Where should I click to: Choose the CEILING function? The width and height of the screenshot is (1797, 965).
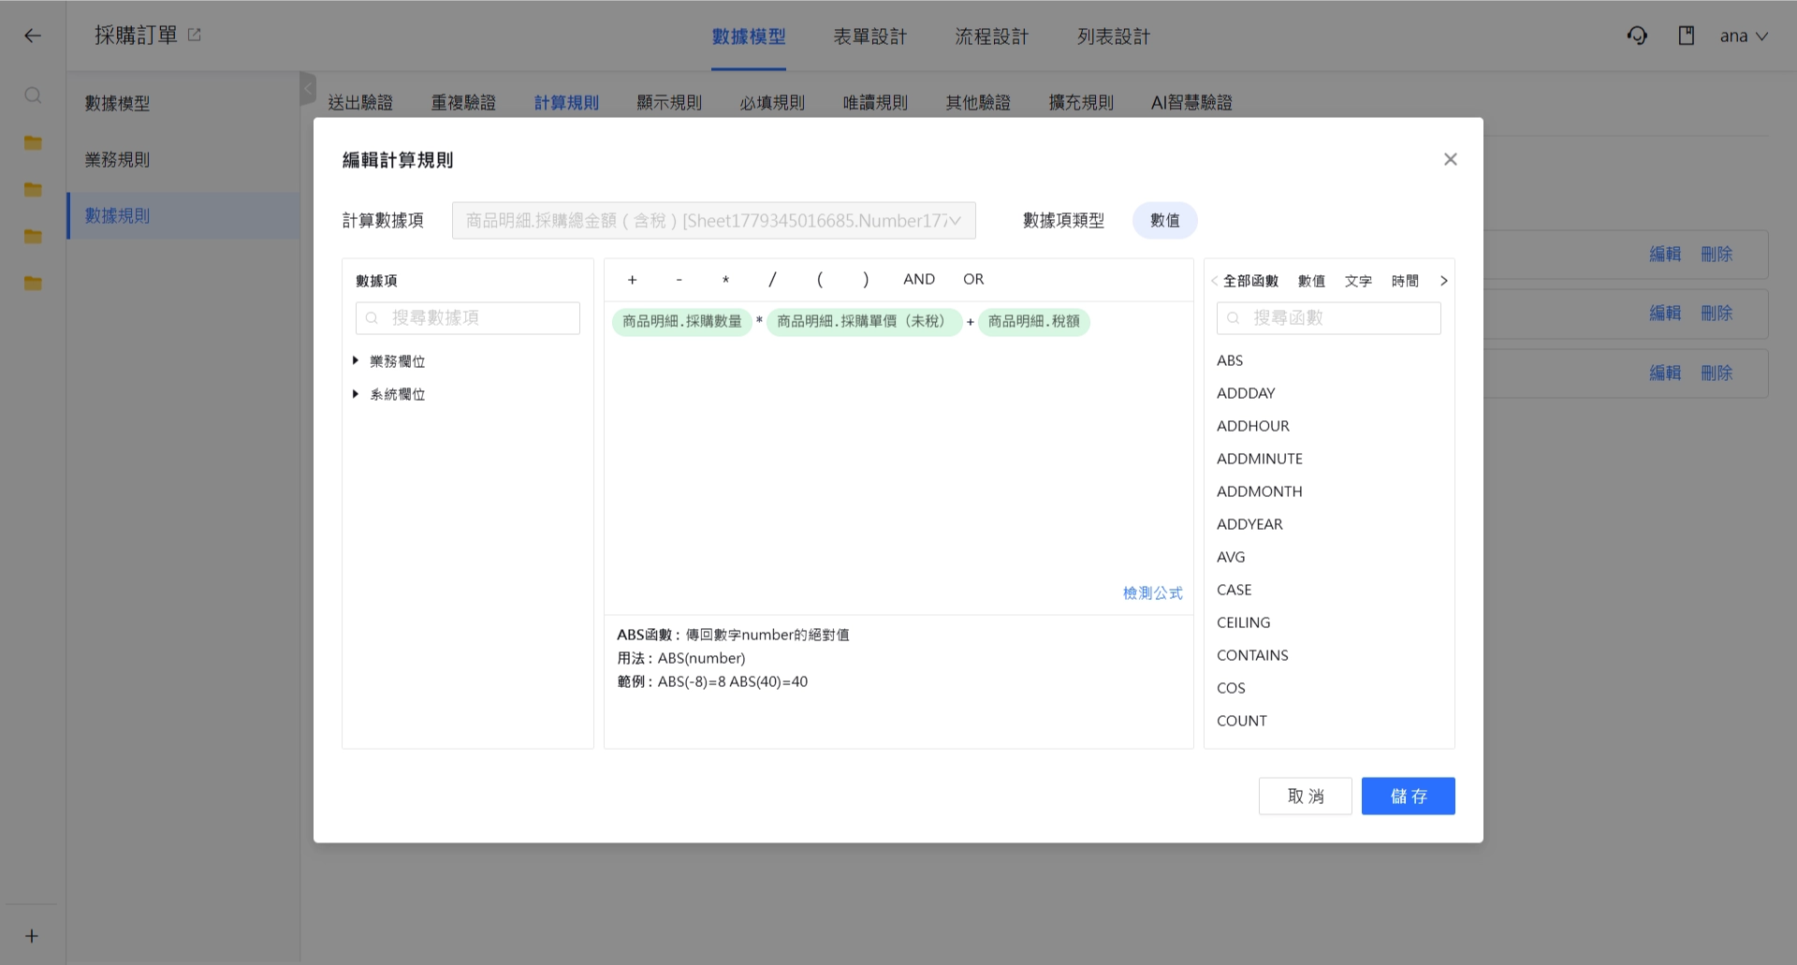point(1244,622)
